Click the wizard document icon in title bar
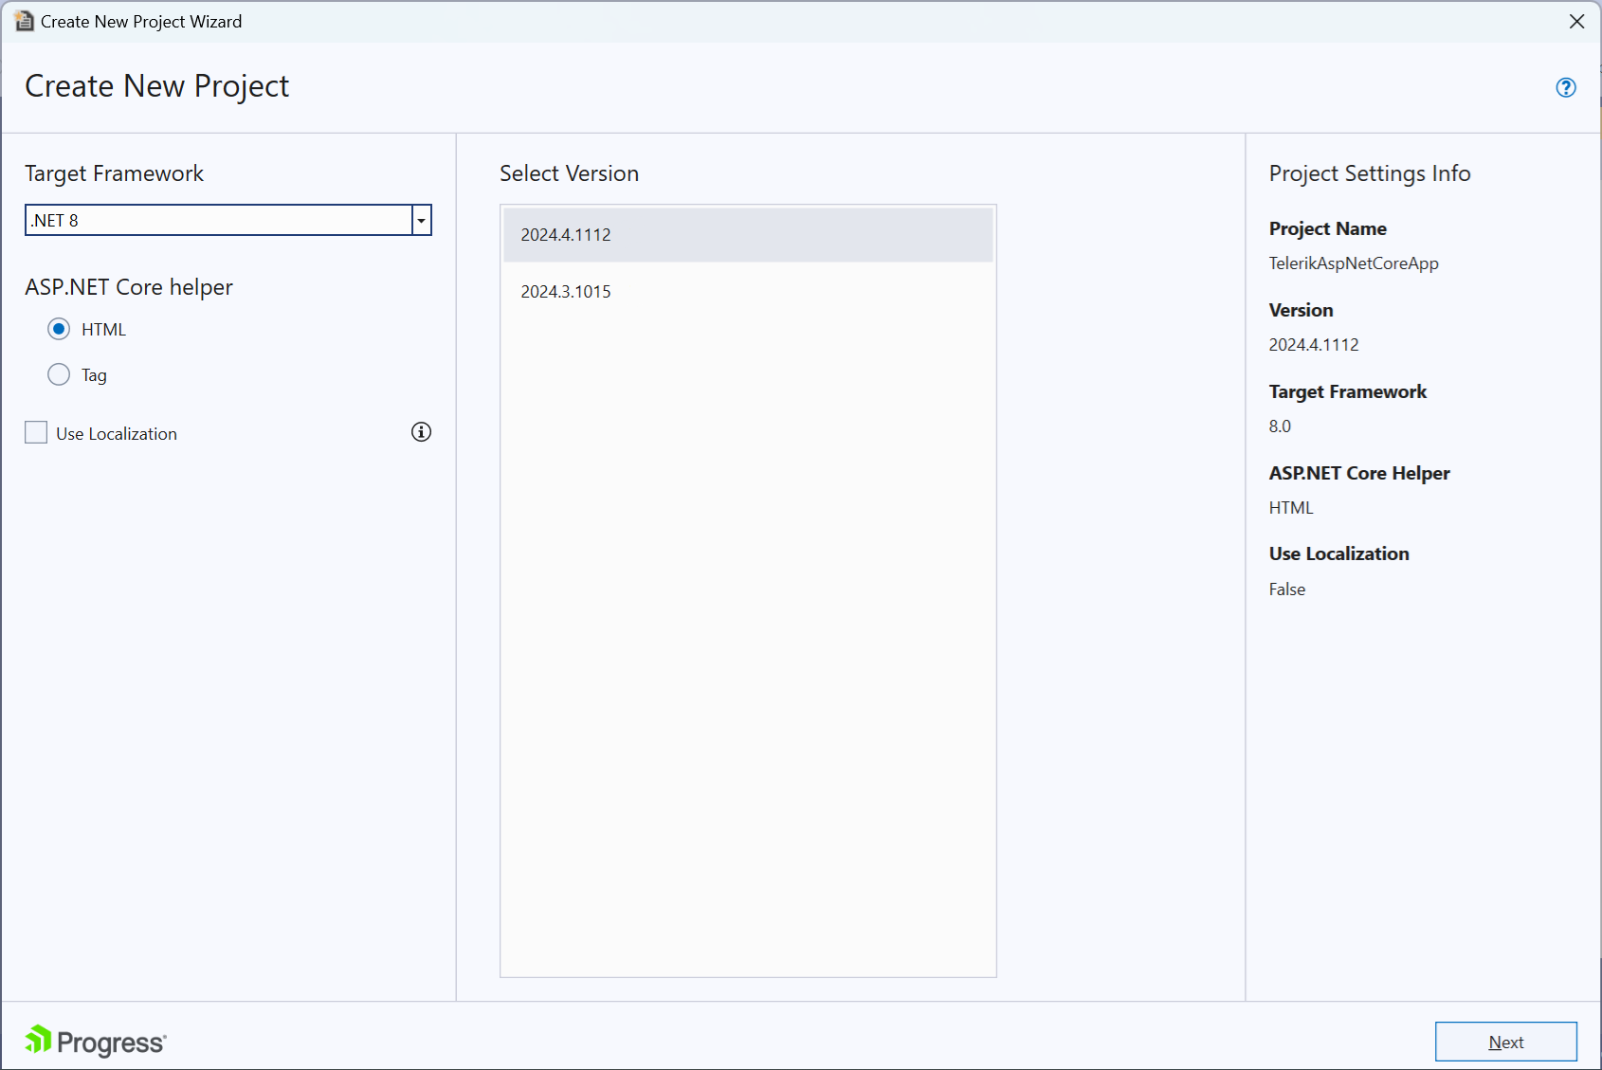The height and width of the screenshot is (1070, 1602). [24, 21]
